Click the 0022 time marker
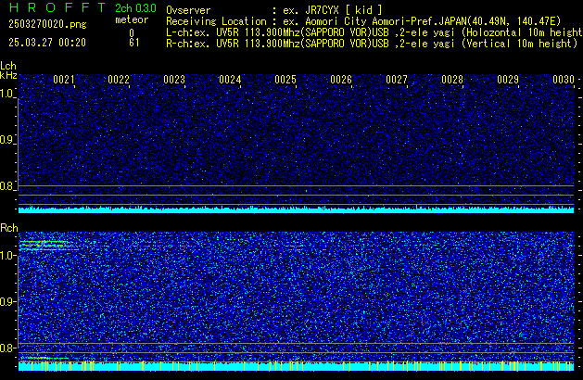This screenshot has height=380, width=583. (119, 80)
